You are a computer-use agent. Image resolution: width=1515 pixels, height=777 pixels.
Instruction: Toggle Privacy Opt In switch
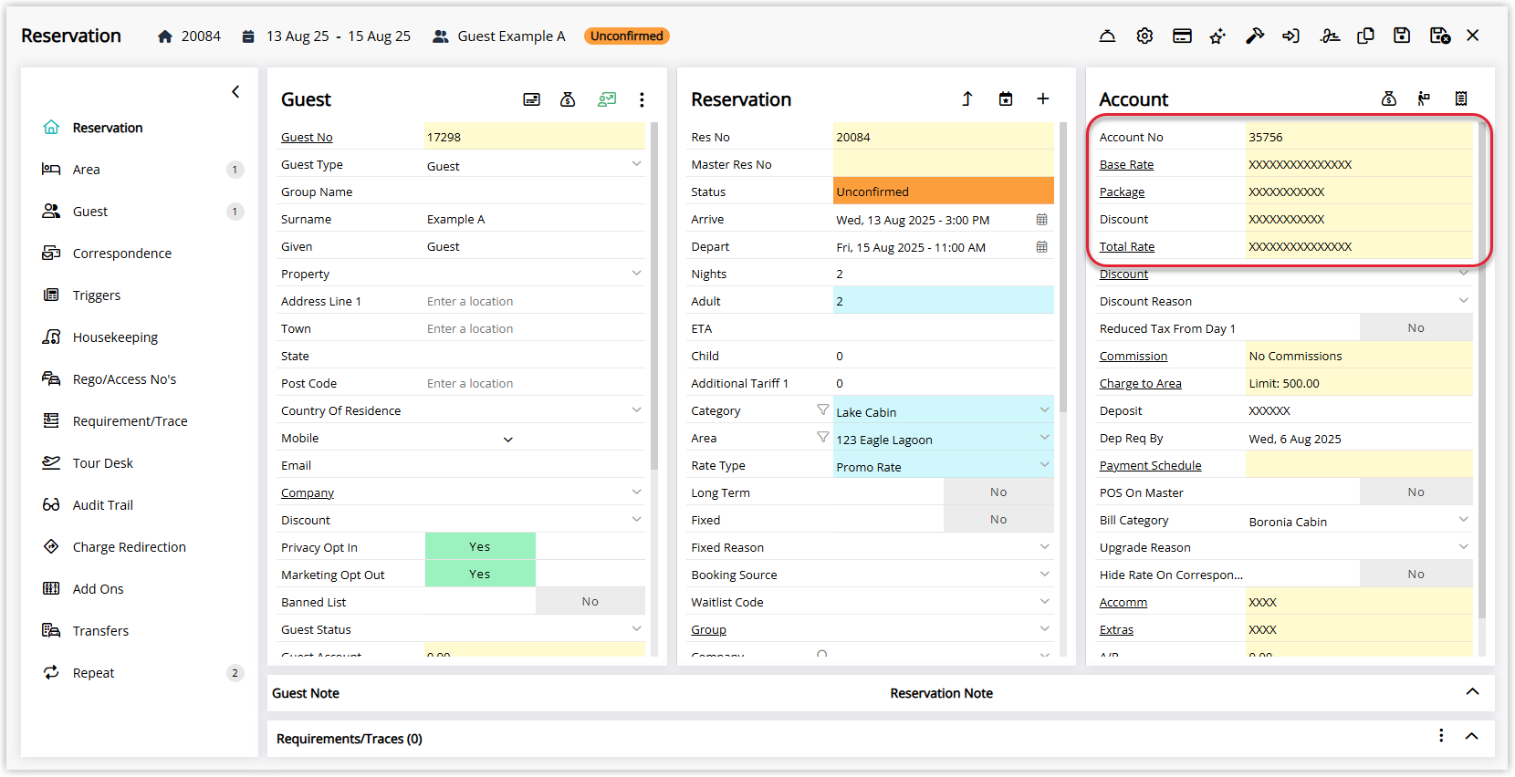pyautogui.click(x=480, y=546)
